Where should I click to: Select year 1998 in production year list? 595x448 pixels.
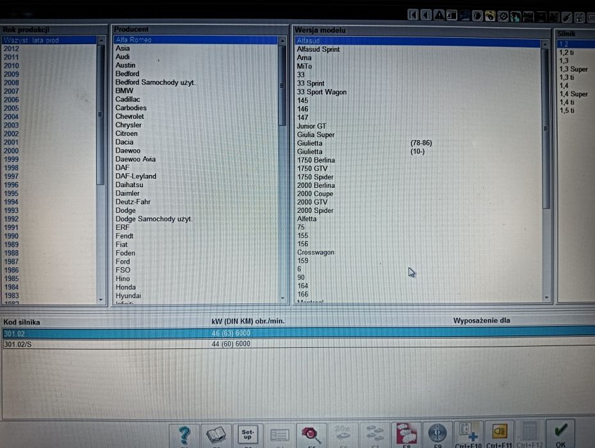tap(12, 168)
